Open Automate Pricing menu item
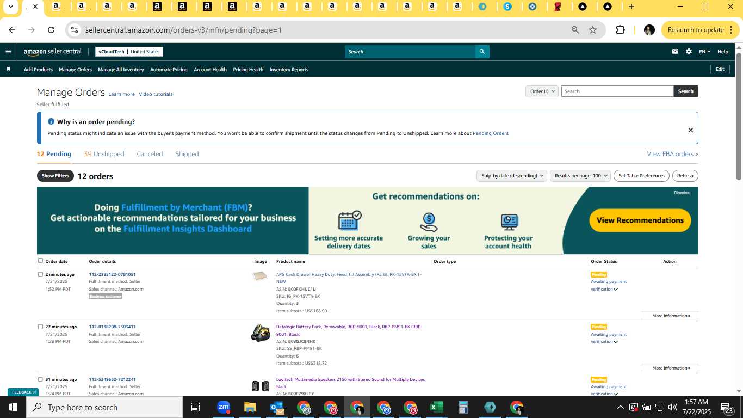743x418 pixels. pyautogui.click(x=169, y=70)
